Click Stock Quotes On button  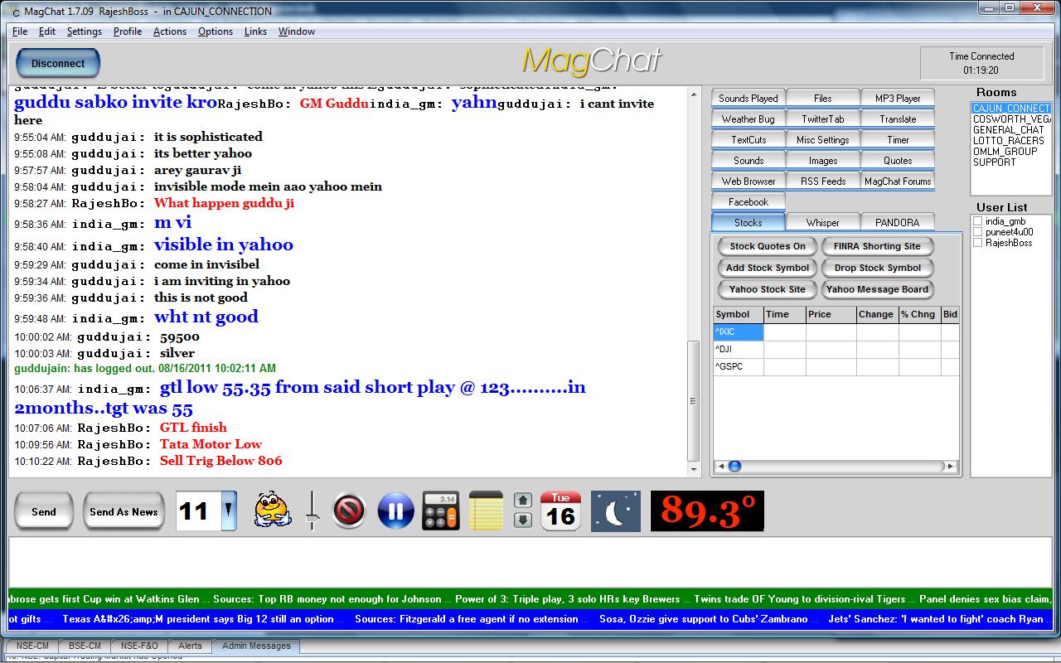766,246
